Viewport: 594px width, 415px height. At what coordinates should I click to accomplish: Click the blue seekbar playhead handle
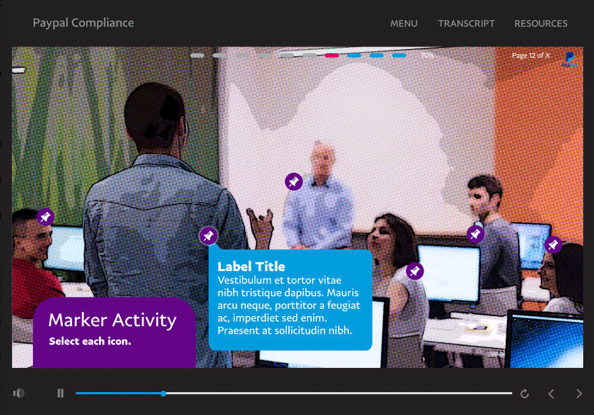tap(163, 393)
